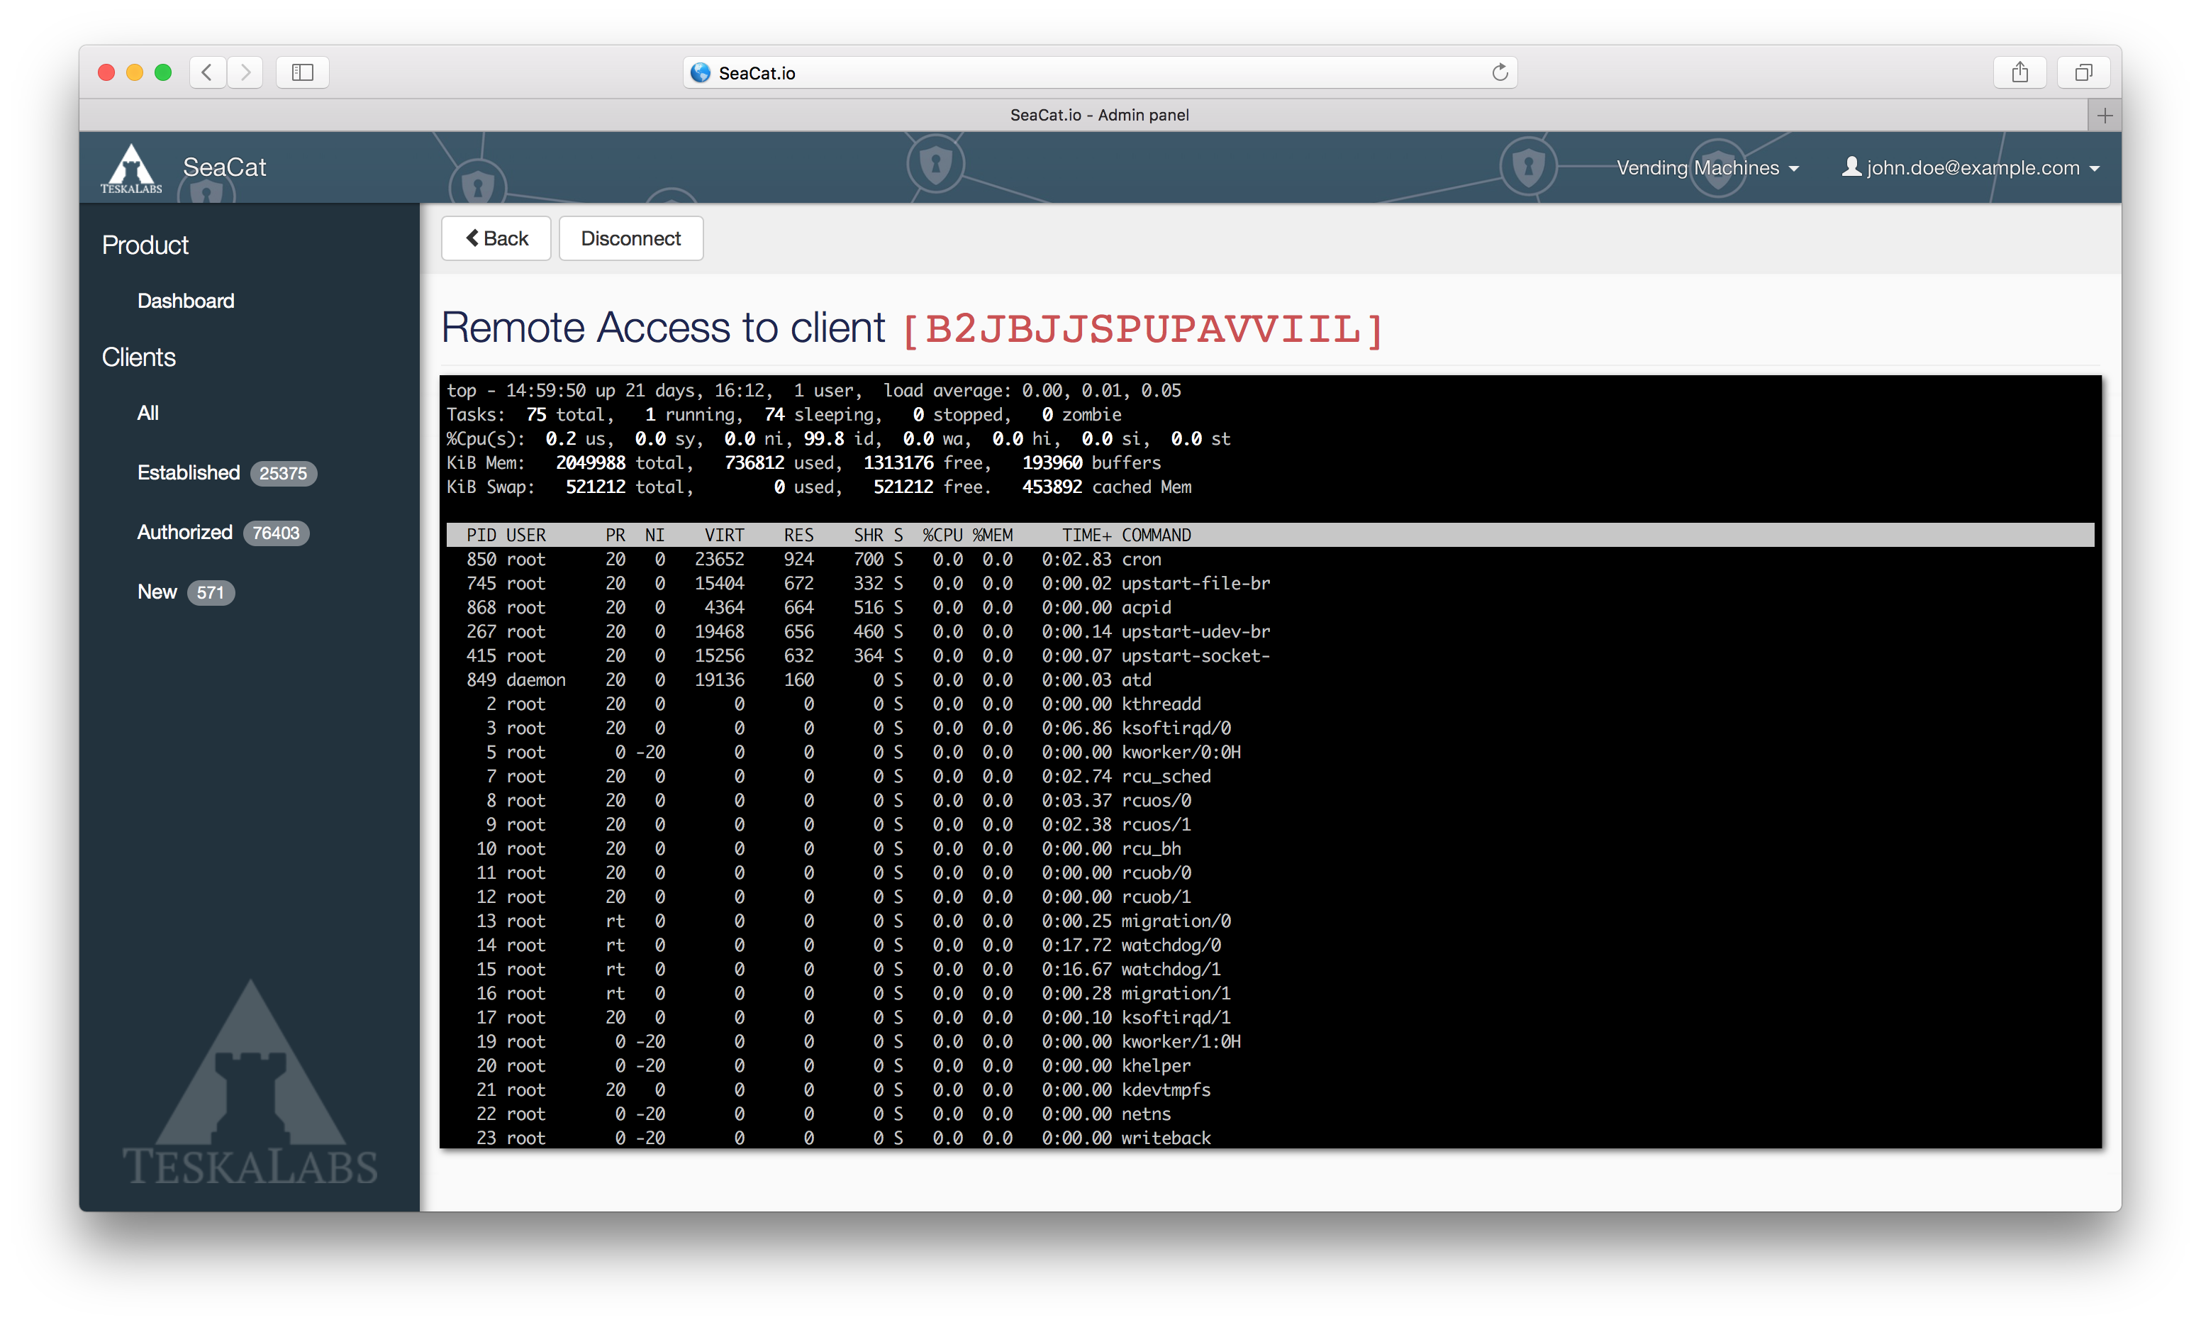
Task: Open the SeaCat brand link
Action: 224,168
